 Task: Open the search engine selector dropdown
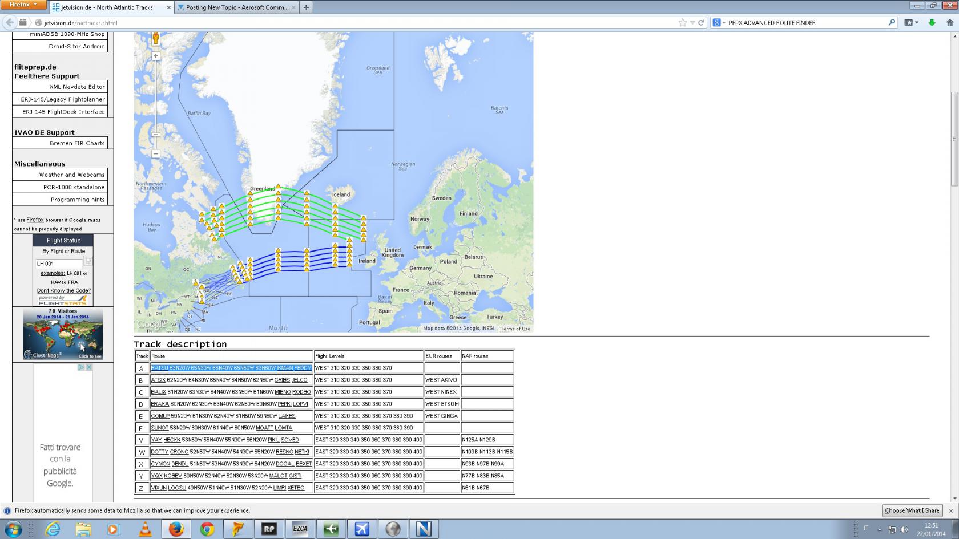click(719, 23)
